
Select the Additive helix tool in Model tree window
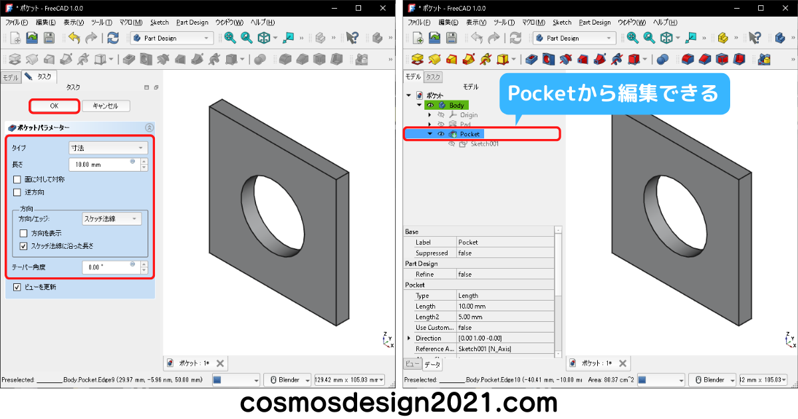click(486, 59)
